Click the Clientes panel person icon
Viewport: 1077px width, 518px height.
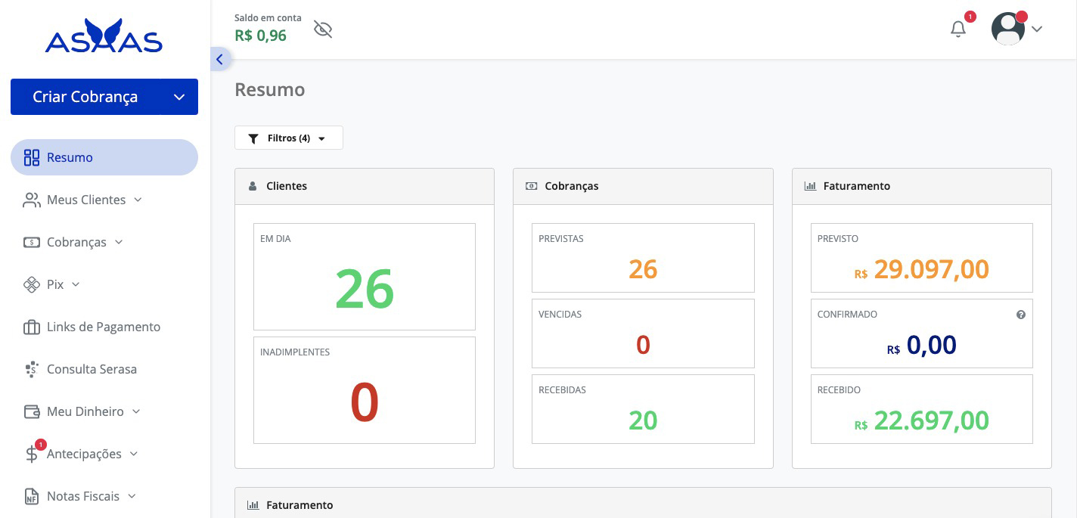(x=252, y=185)
